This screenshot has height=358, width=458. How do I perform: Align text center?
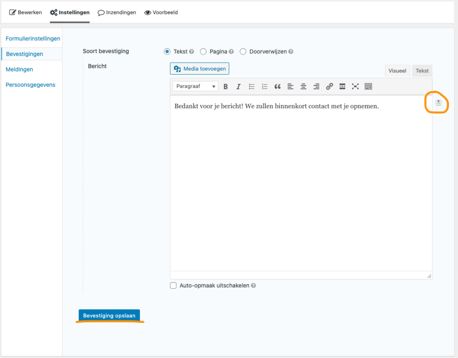[x=304, y=86]
